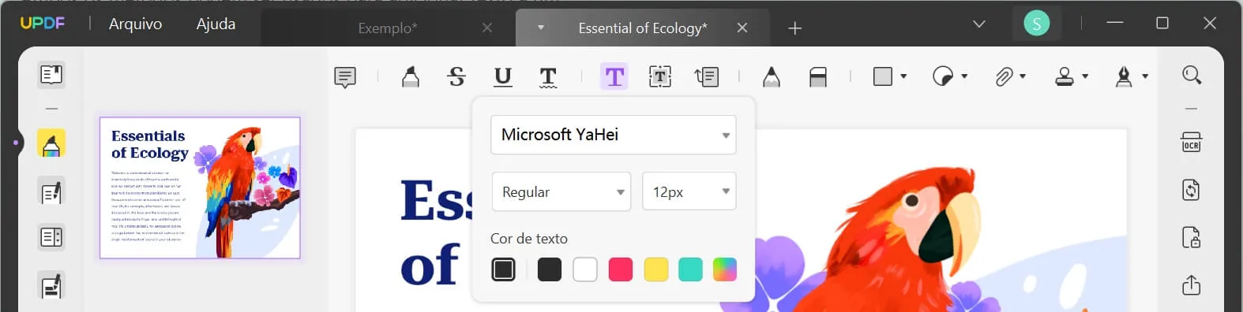Image resolution: width=1243 pixels, height=312 pixels.
Task: Open the Fill and sign tool in sidebar
Action: pos(51,285)
